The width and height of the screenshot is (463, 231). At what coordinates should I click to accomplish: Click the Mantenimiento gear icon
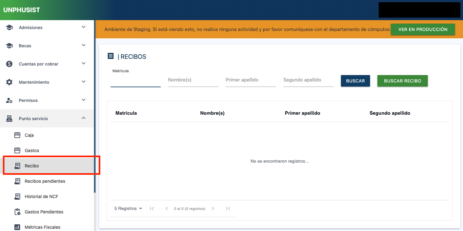9,82
